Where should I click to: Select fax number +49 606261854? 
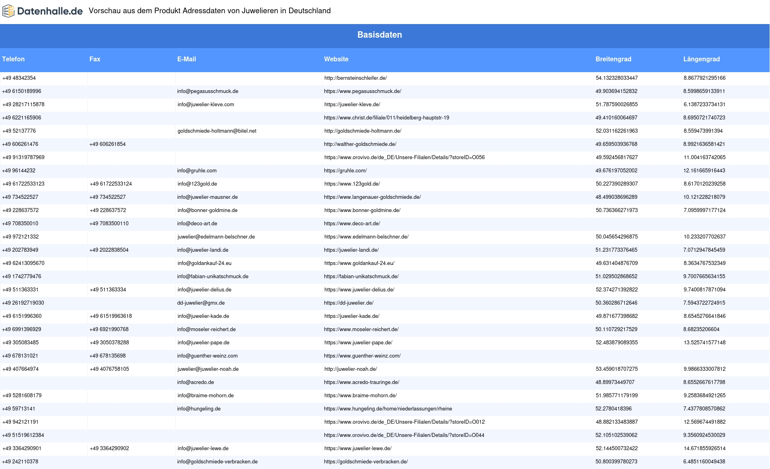[x=107, y=144]
